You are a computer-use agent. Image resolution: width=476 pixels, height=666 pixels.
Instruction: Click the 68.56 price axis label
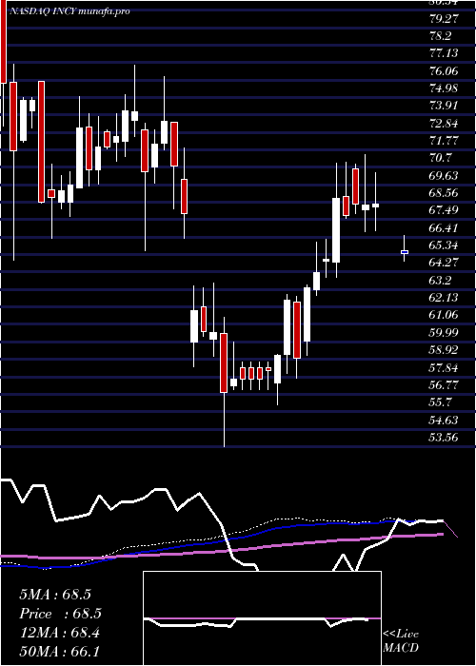[444, 193]
